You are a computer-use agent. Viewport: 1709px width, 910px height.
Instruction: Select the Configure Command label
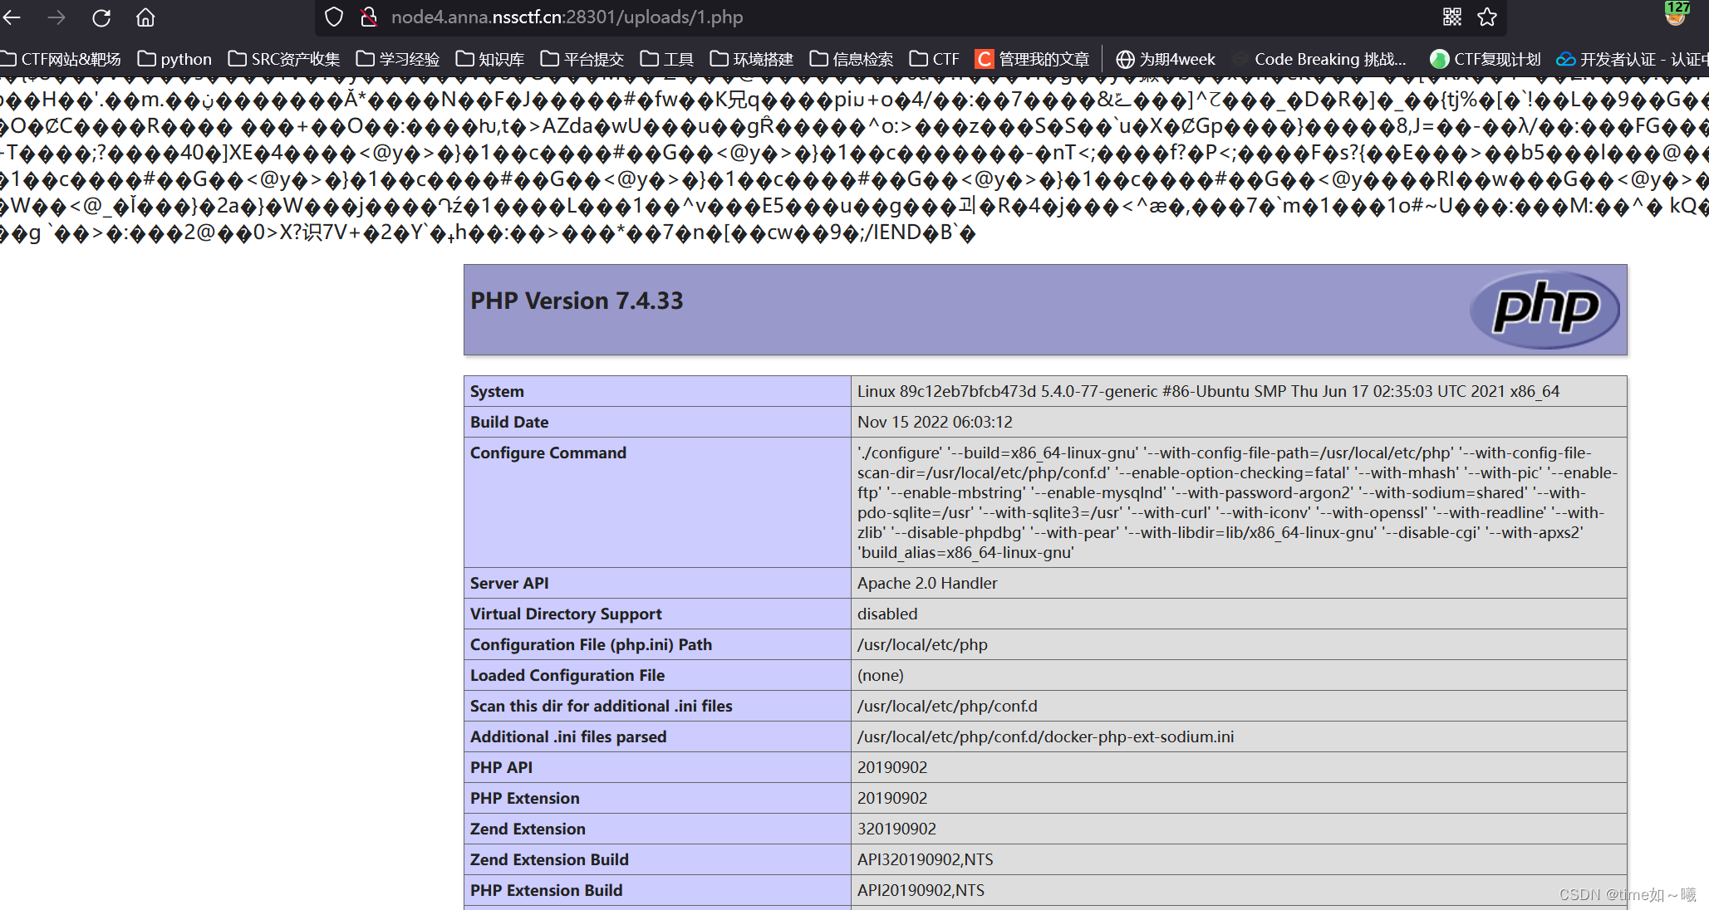click(x=548, y=453)
